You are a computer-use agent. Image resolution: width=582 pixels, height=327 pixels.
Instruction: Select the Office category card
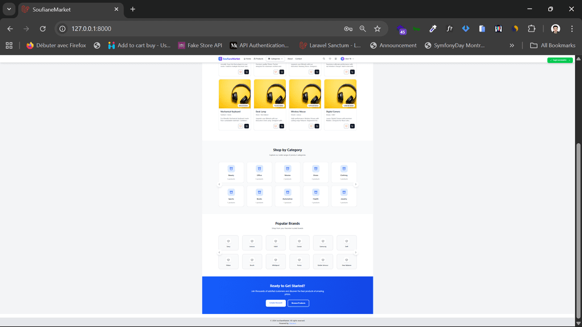(259, 173)
